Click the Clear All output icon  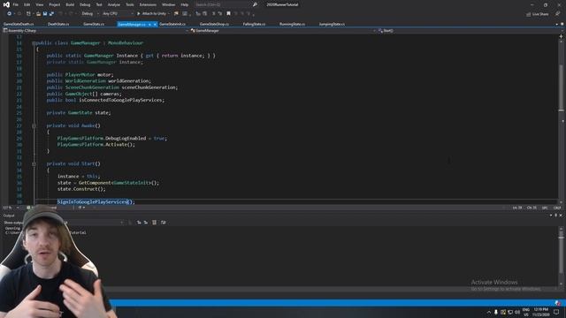pyautogui.click(x=155, y=223)
